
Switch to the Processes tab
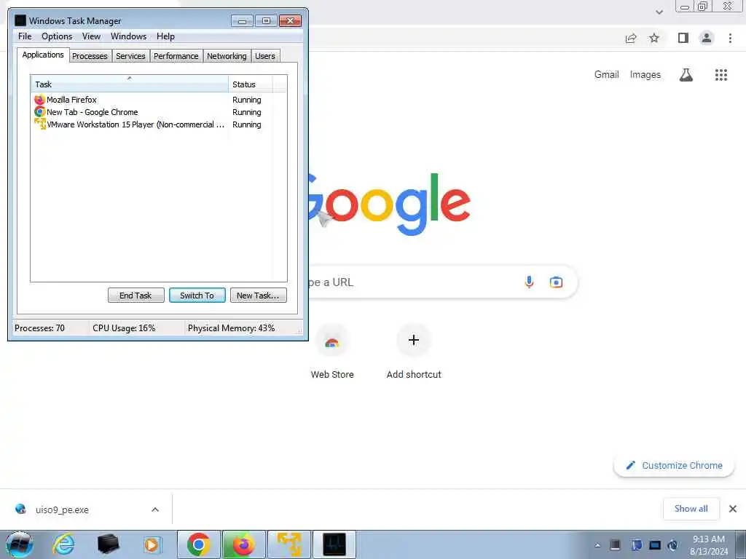90,56
